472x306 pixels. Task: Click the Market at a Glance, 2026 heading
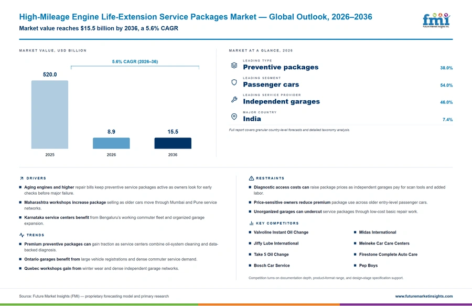pyautogui.click(x=261, y=50)
